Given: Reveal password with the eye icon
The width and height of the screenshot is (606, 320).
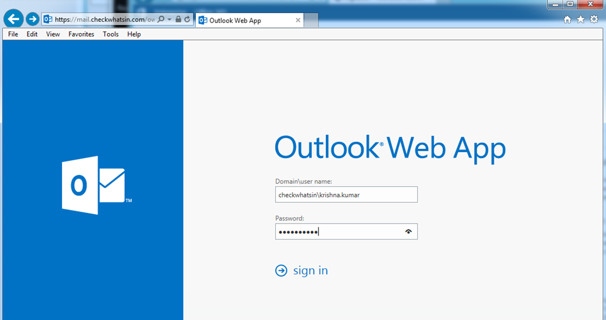Looking at the screenshot, I should (408, 231).
